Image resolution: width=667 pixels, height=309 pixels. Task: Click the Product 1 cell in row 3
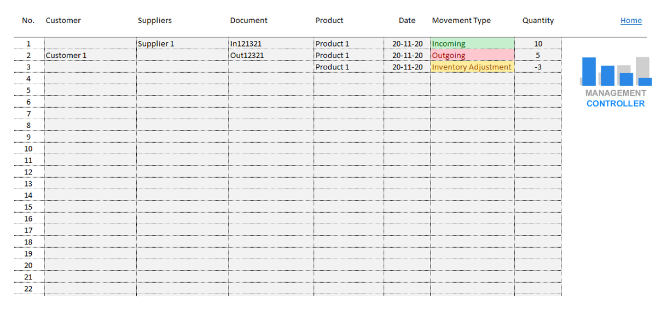[x=349, y=67]
